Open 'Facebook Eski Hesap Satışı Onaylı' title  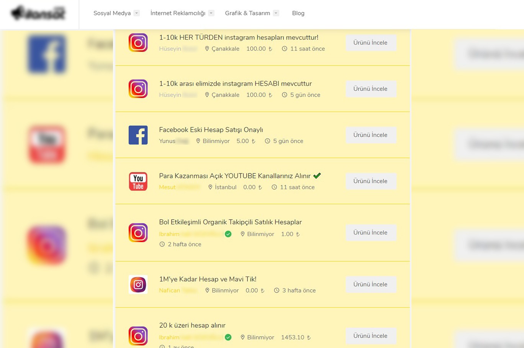211,130
